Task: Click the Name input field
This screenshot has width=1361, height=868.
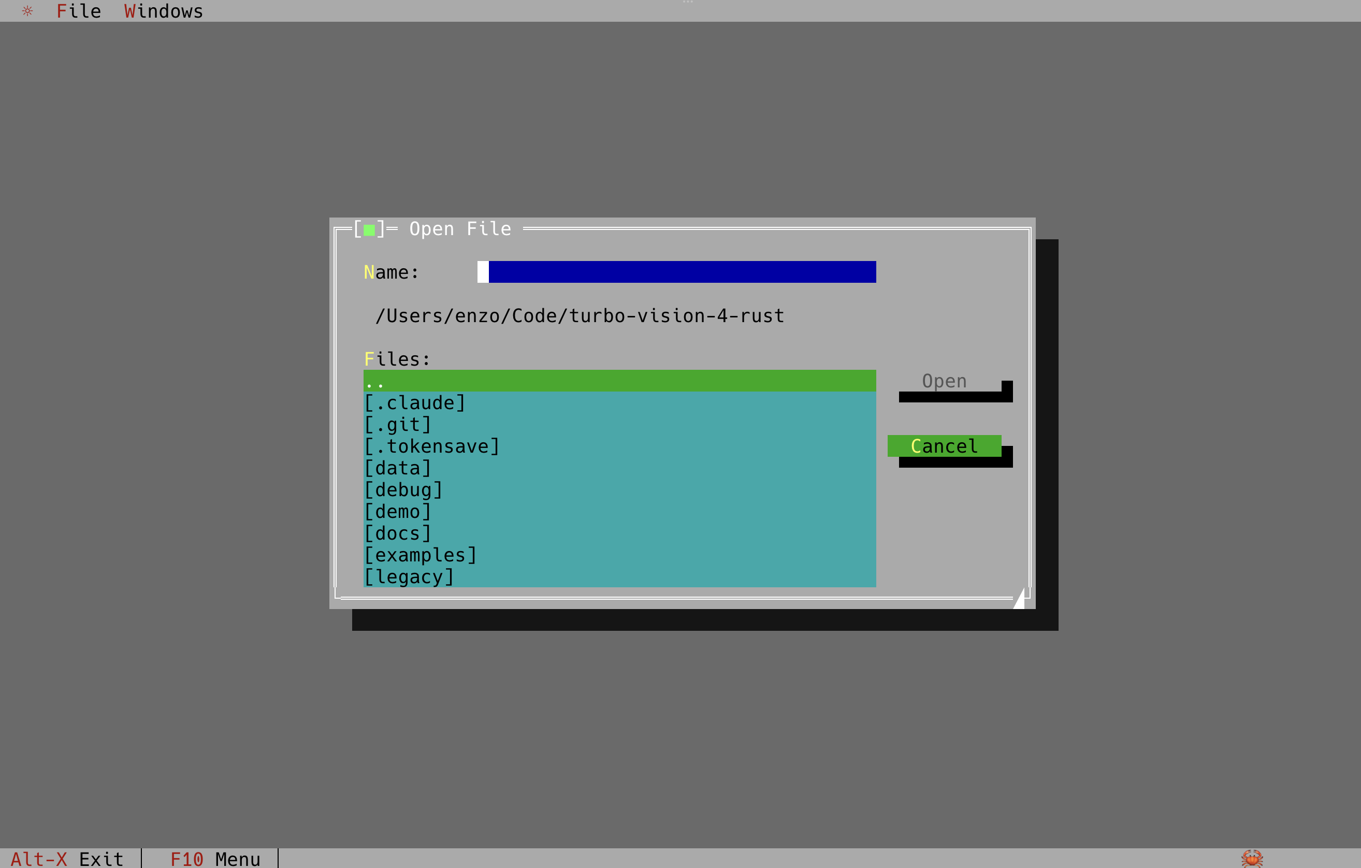Action: 676,272
